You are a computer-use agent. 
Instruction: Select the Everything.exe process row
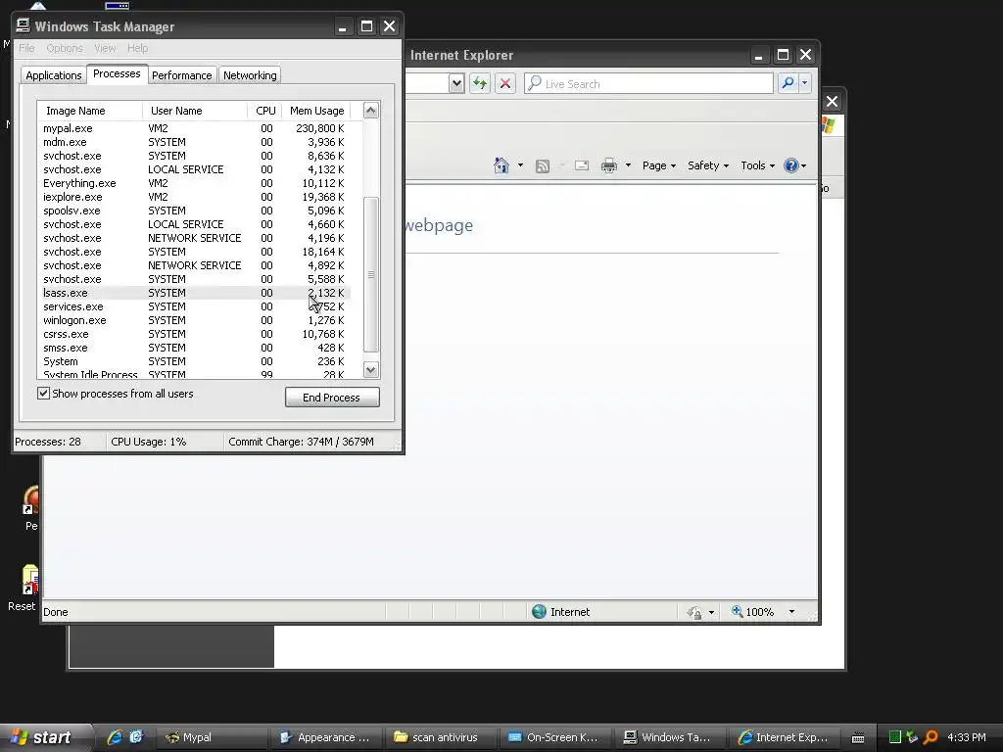[x=194, y=183]
